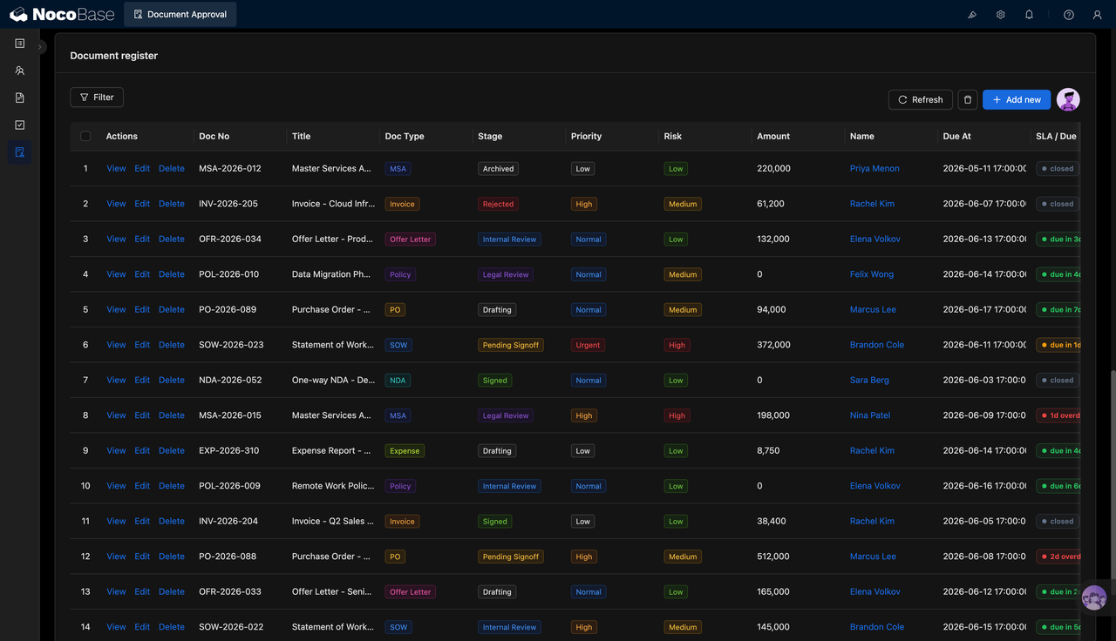
Task: Click the Rejected stage tag
Action: 498,204
